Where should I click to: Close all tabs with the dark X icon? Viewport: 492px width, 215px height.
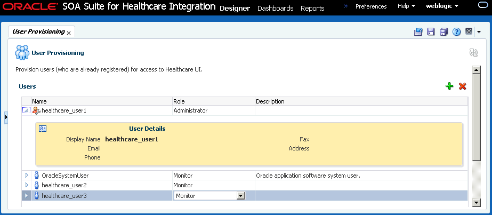469,31
